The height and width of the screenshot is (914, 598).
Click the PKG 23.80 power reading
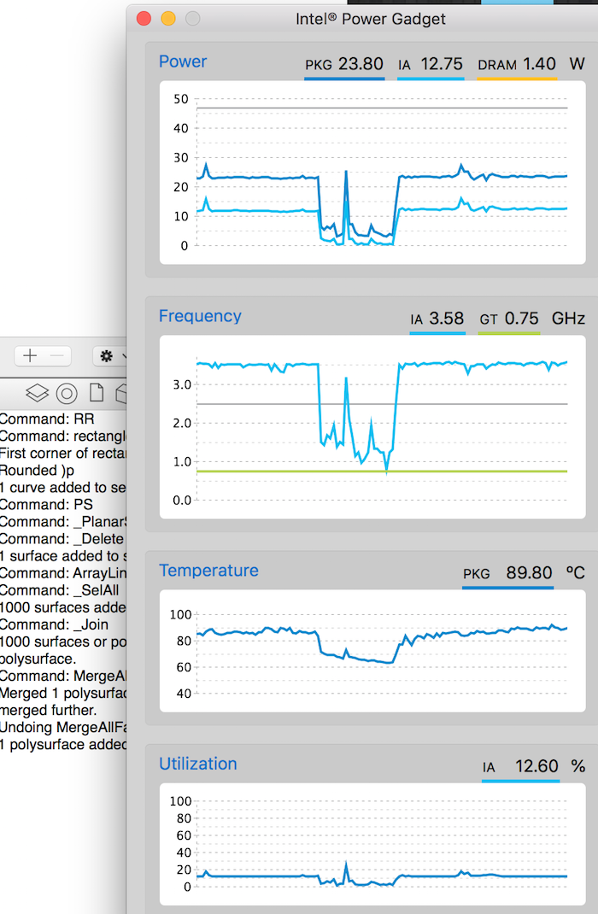(x=344, y=64)
